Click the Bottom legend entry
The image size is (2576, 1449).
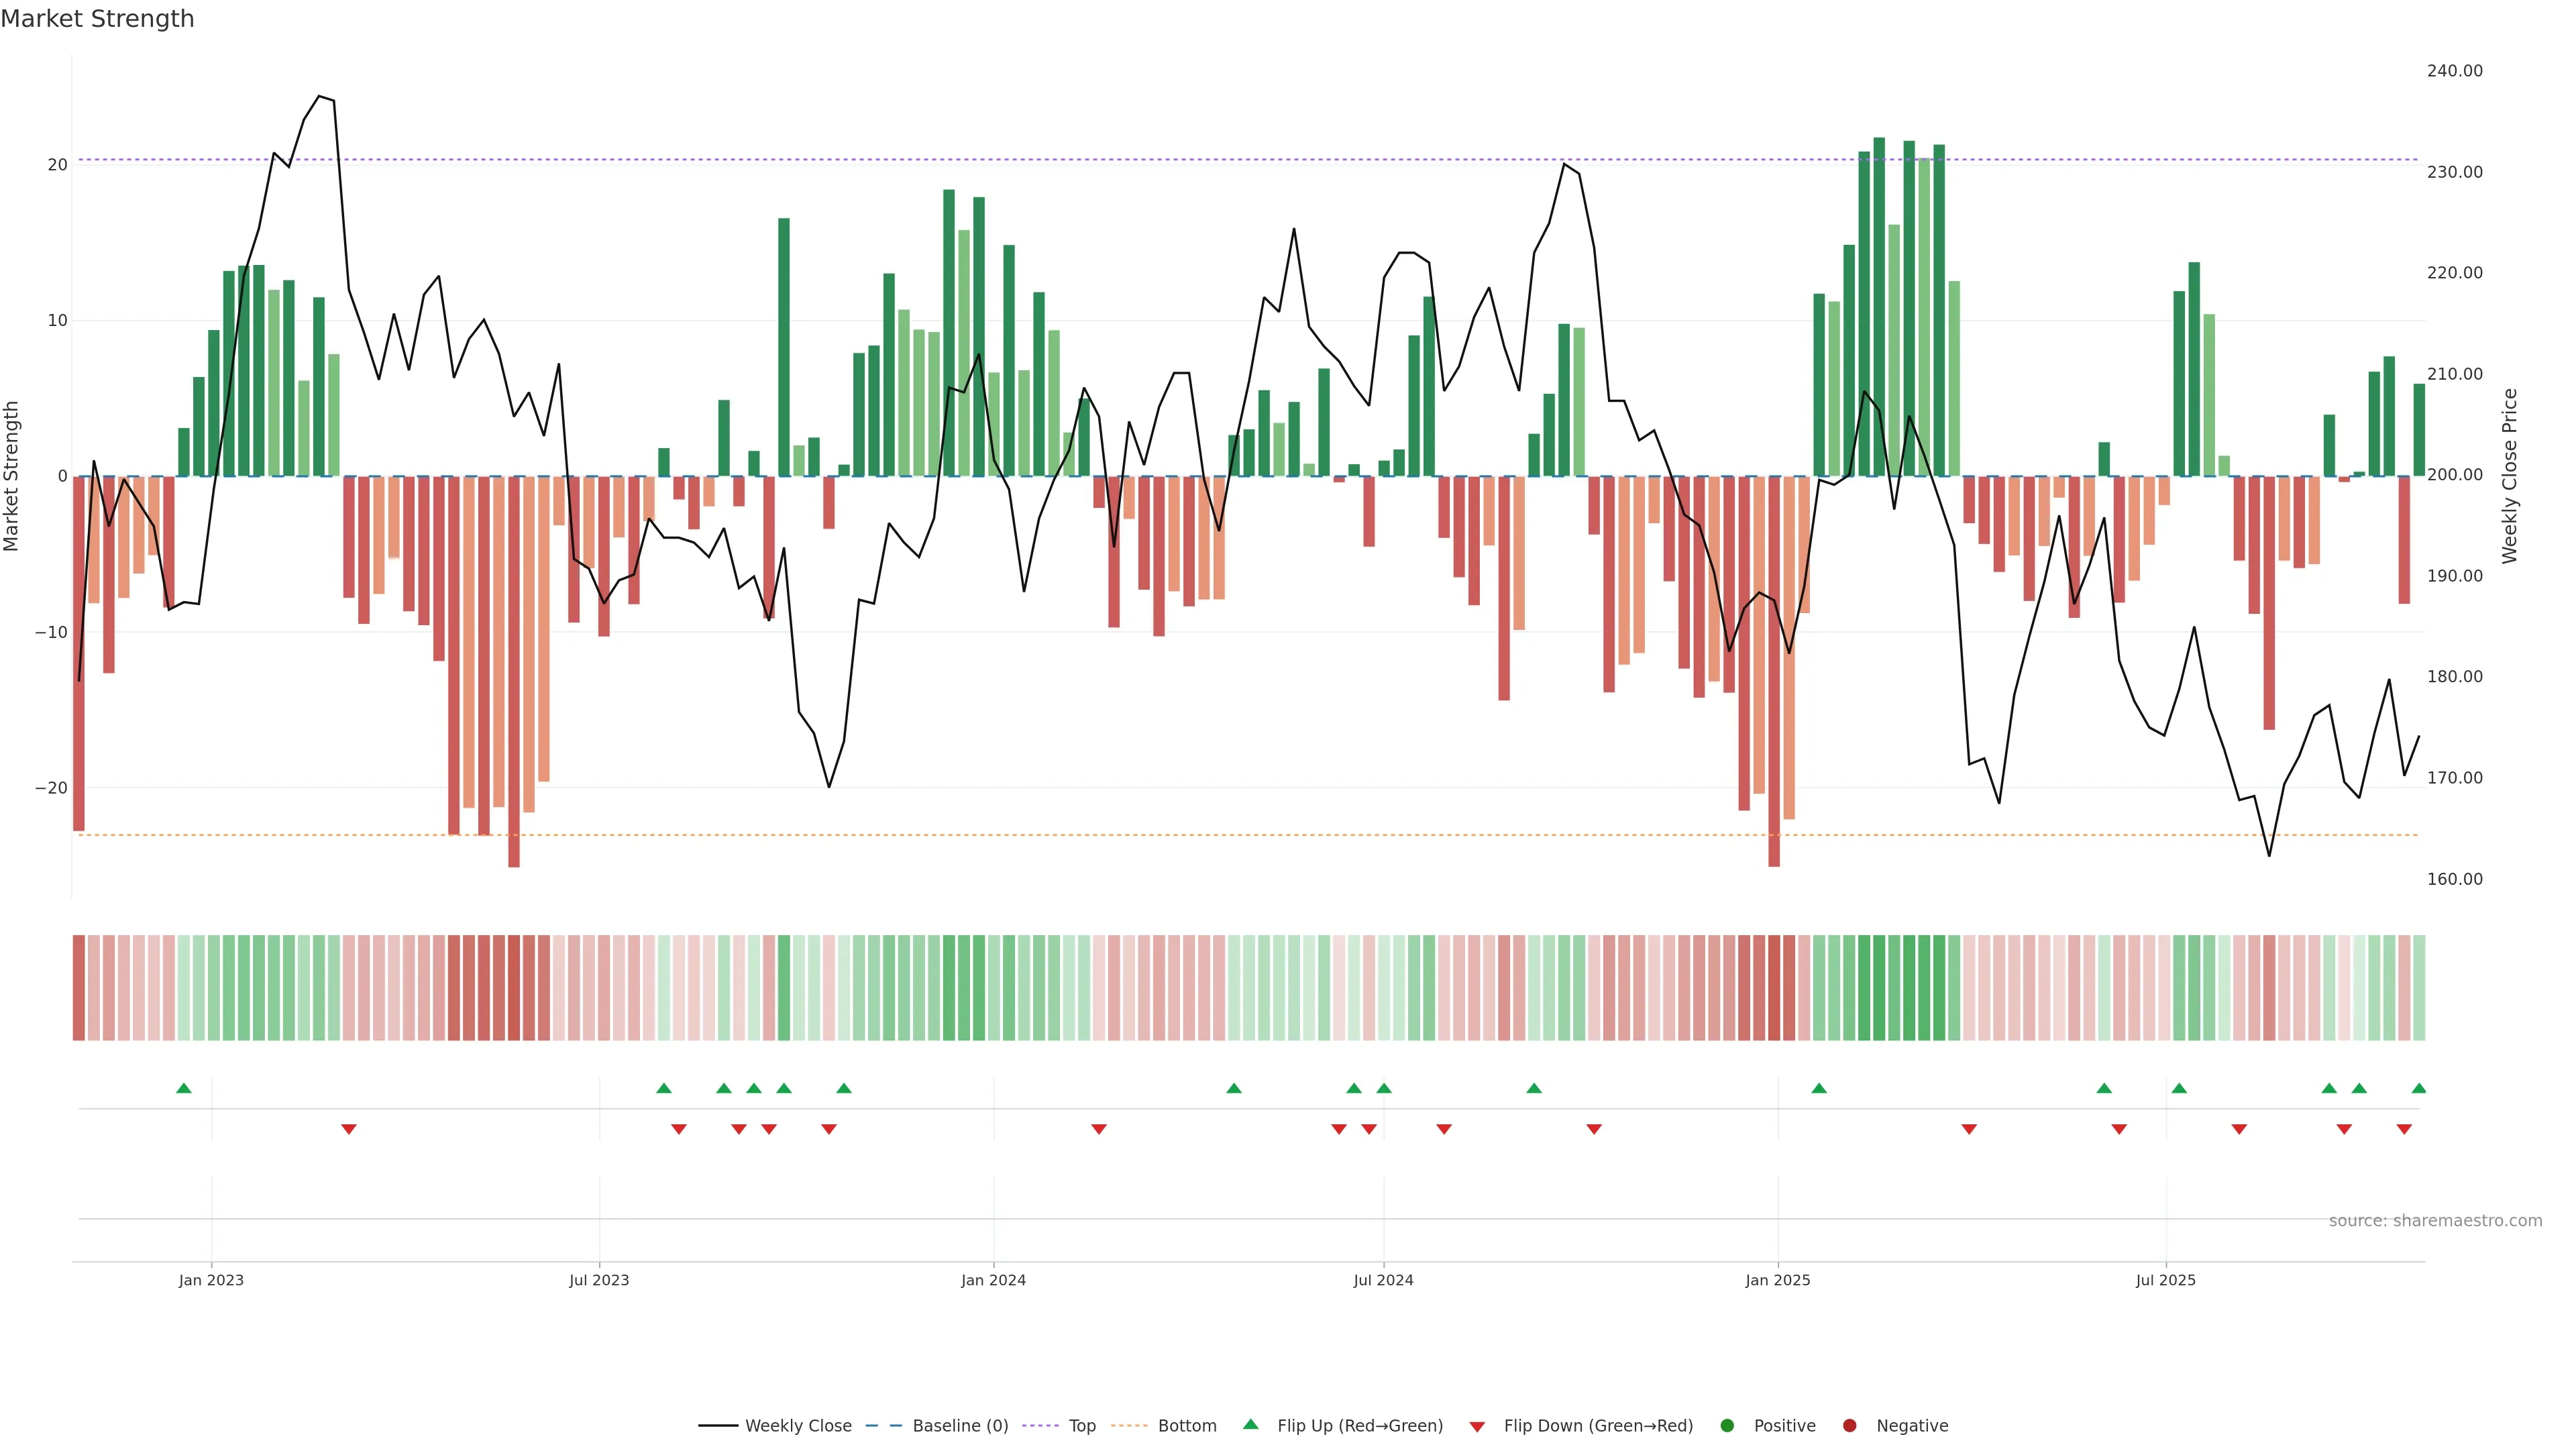tap(1186, 1426)
